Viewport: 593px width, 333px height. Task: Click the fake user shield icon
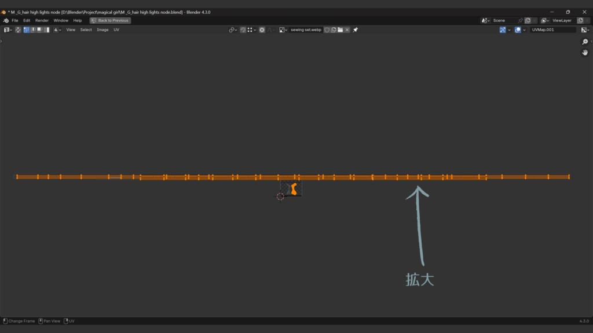tap(327, 29)
